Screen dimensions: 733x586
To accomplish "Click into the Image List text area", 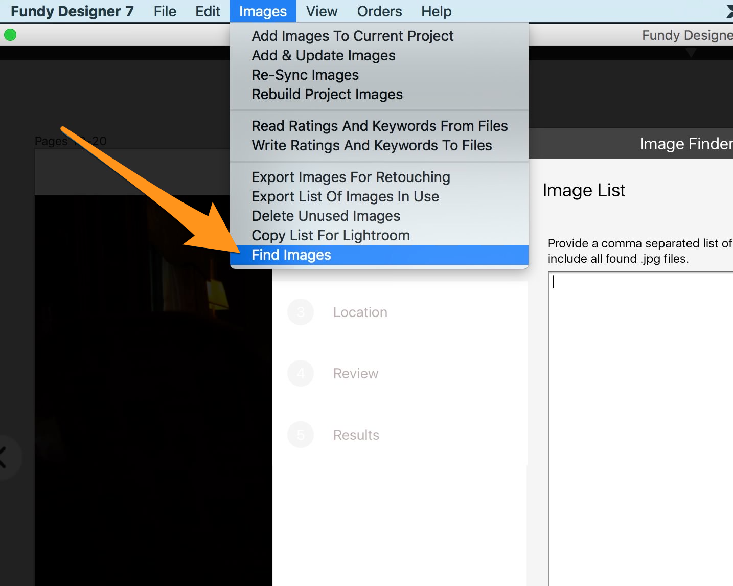I will 640,429.
